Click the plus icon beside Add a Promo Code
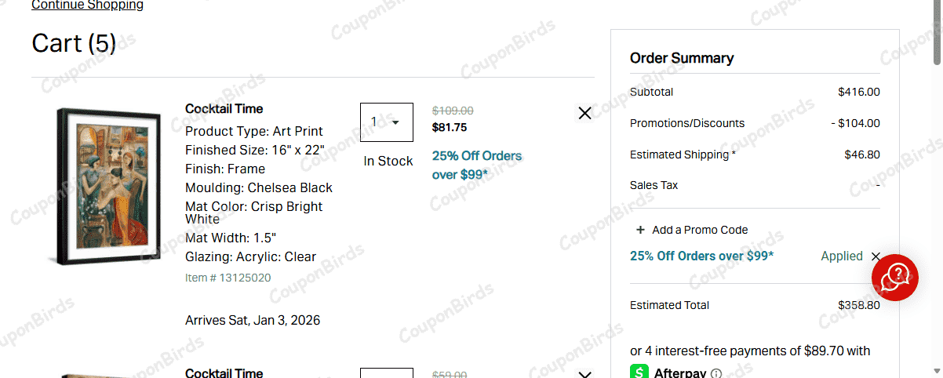The image size is (943, 378). pos(640,230)
